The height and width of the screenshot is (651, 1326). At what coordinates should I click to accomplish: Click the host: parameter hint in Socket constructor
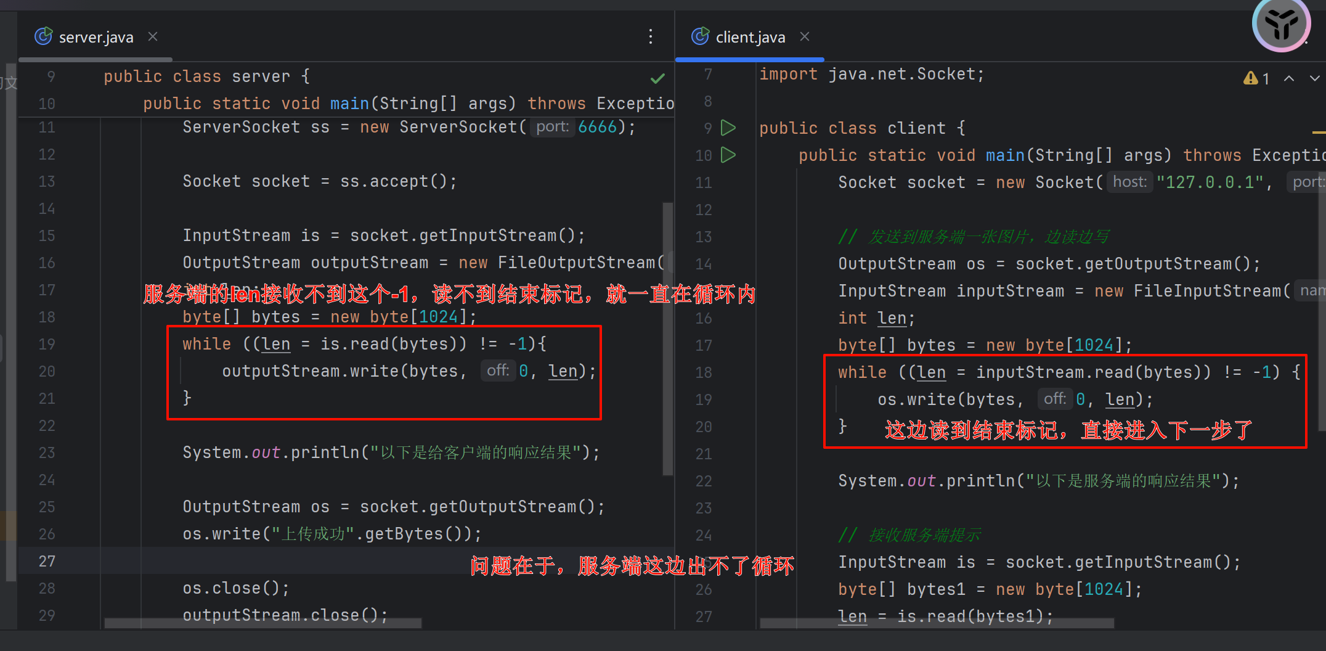point(1129,182)
